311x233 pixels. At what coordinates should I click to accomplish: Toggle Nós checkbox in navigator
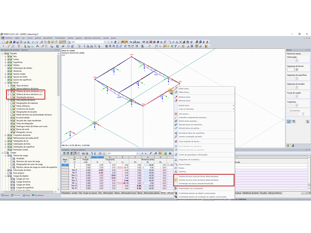9,56
